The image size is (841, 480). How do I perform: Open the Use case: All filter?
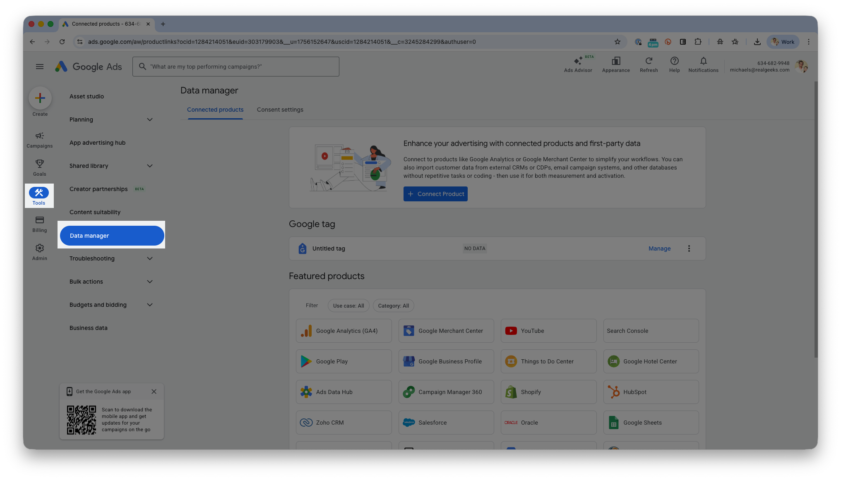tap(348, 306)
